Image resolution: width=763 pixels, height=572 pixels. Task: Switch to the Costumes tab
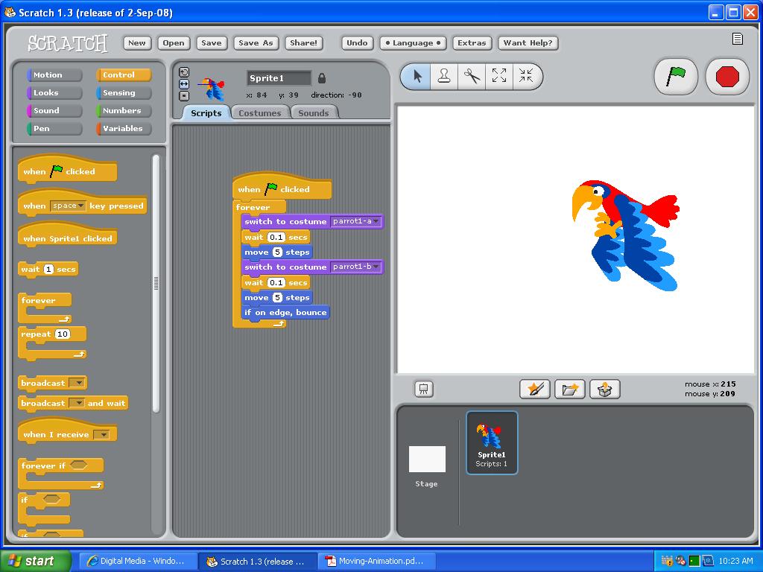[259, 112]
